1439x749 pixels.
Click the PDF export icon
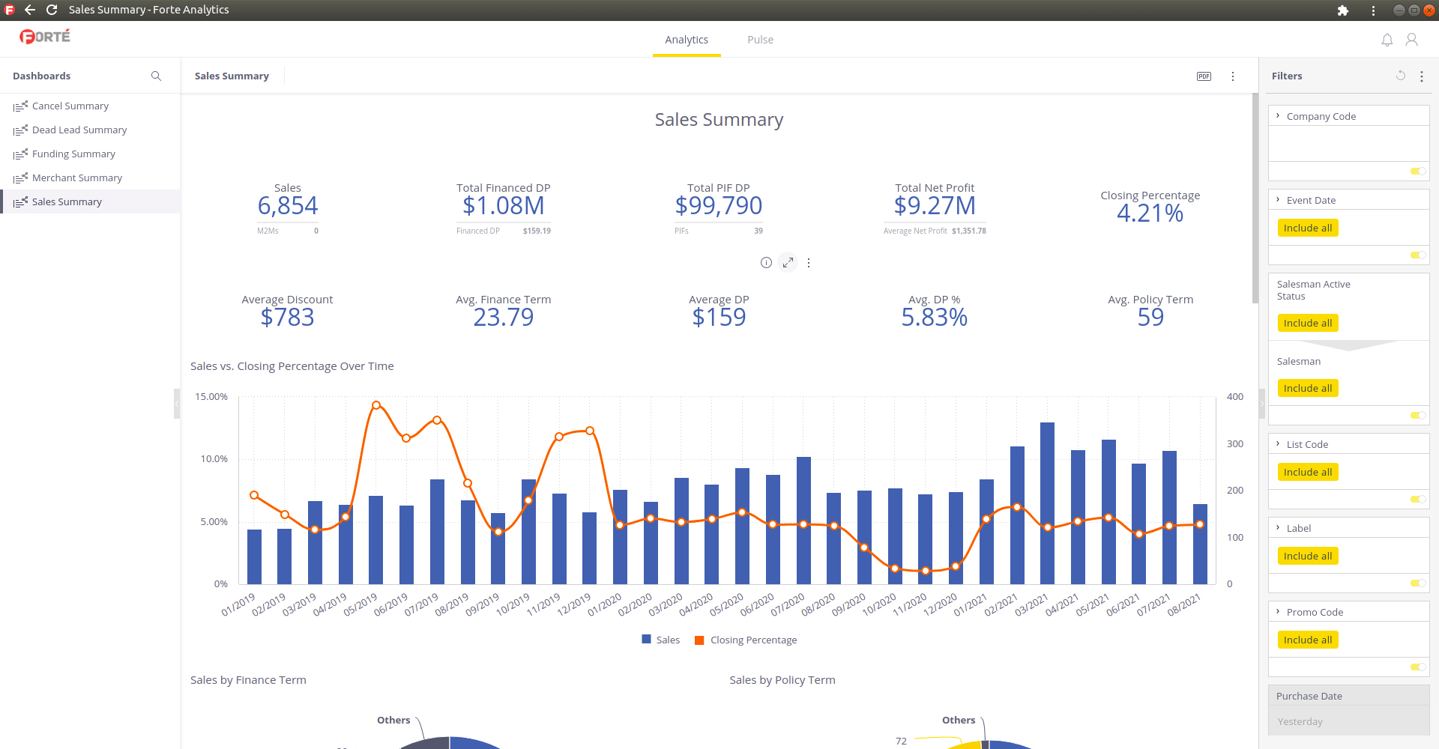point(1204,76)
